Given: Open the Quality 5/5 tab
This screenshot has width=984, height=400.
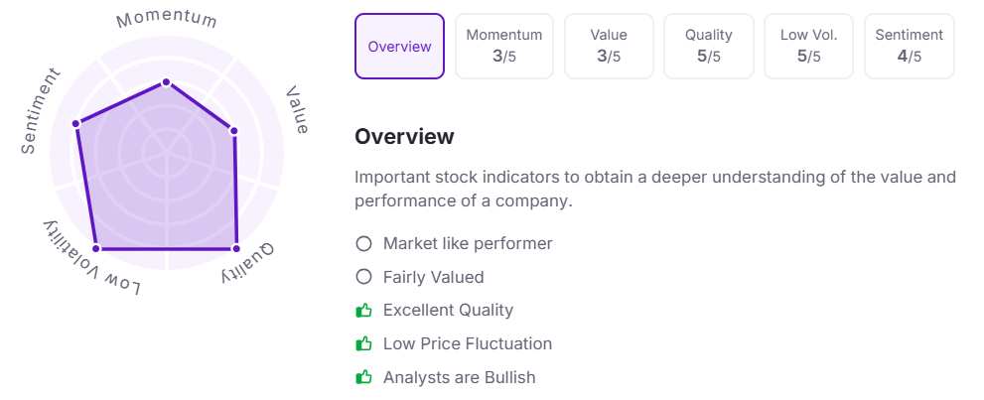Looking at the screenshot, I should click(x=709, y=47).
